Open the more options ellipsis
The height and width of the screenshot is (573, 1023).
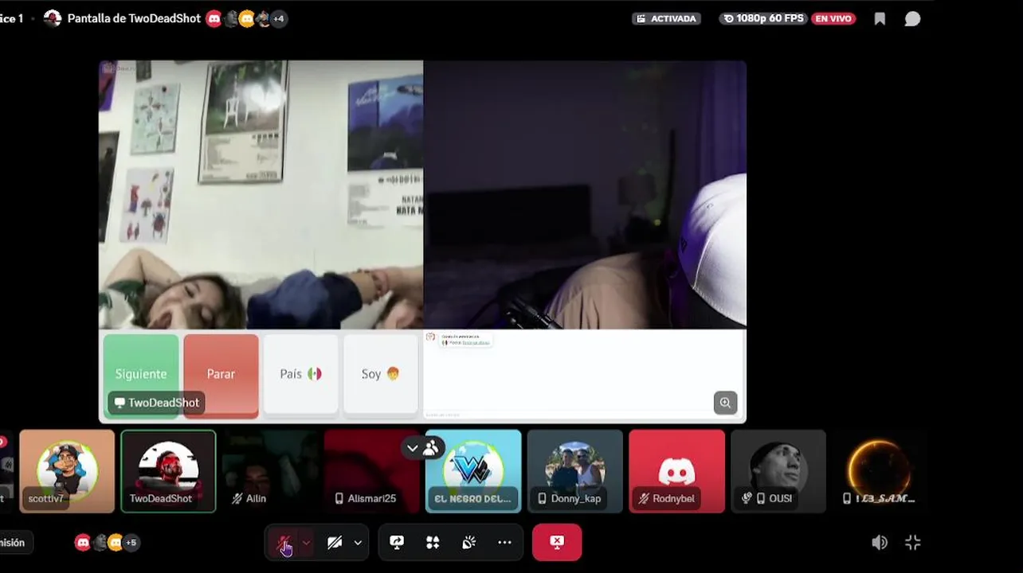pos(504,542)
